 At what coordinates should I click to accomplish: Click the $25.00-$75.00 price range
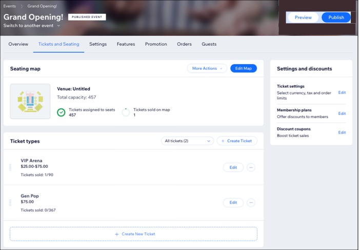pyautogui.click(x=34, y=167)
